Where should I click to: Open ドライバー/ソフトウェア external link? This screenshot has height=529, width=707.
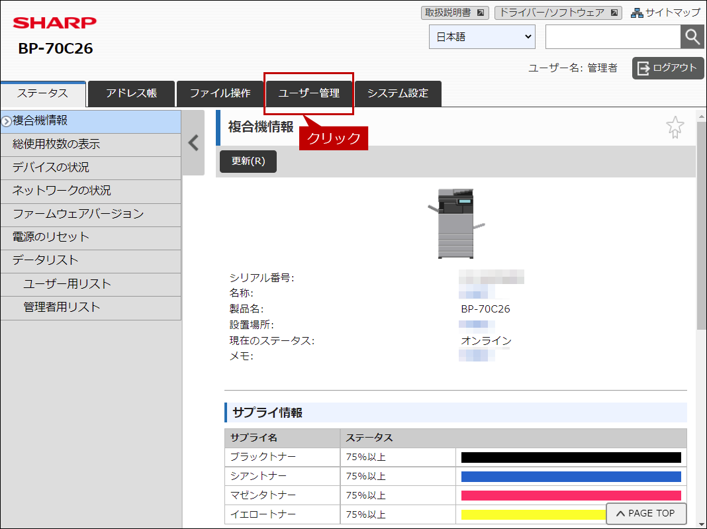tap(558, 13)
